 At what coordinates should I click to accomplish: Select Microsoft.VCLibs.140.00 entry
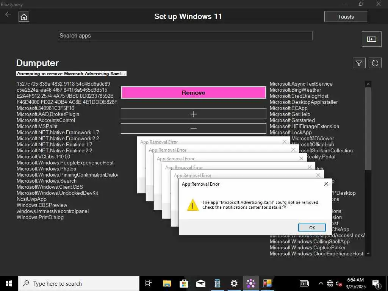(43, 156)
